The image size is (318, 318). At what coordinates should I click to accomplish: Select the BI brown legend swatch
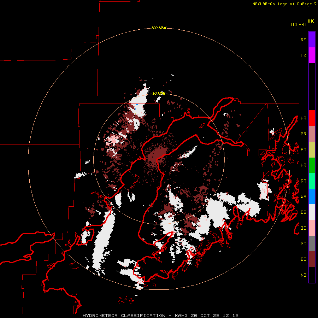click(312, 259)
